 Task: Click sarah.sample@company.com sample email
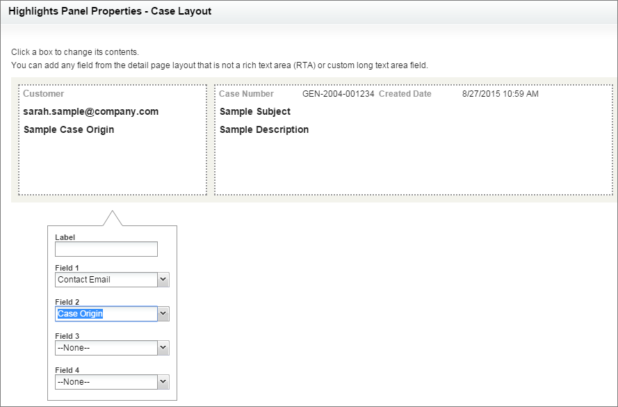coord(90,111)
